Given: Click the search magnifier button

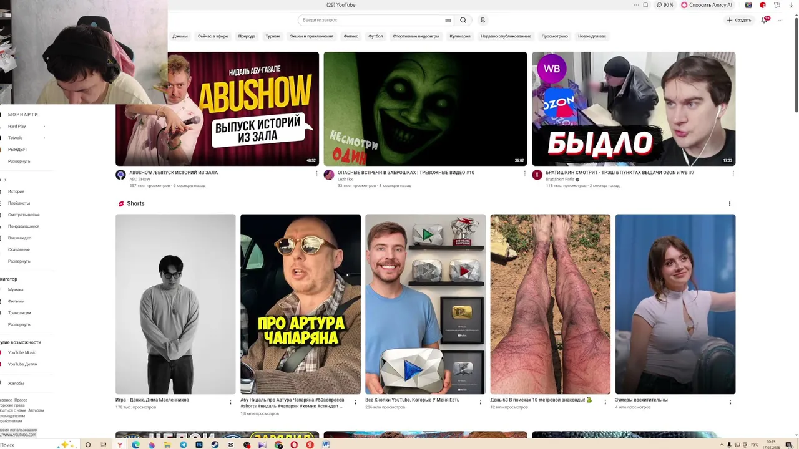Looking at the screenshot, I should (x=463, y=20).
